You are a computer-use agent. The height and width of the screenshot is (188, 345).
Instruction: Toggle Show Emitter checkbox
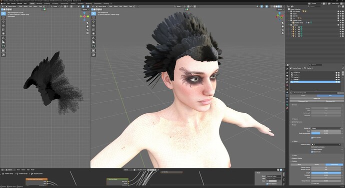point(312,138)
